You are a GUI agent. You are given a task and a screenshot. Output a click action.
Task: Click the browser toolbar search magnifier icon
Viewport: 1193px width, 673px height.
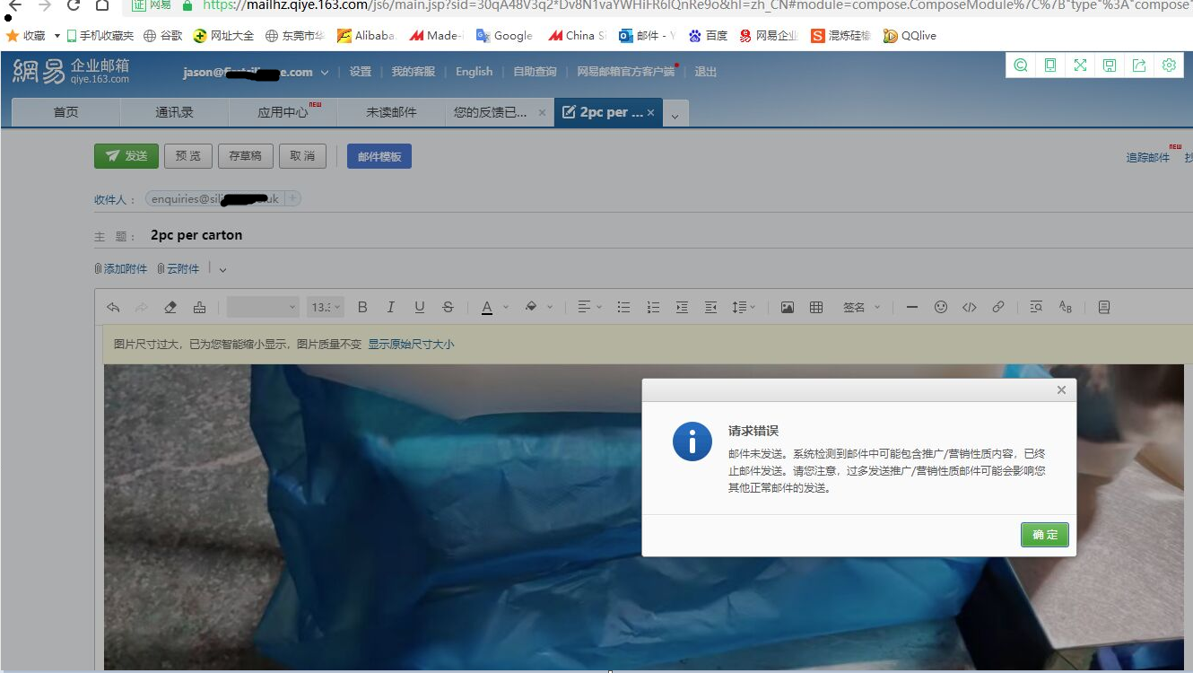coord(1021,65)
